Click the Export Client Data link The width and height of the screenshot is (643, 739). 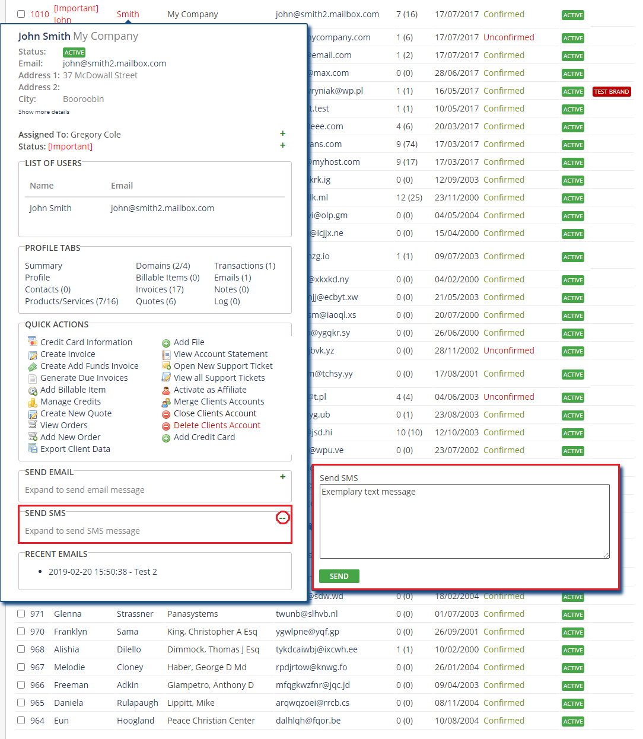[x=75, y=449]
